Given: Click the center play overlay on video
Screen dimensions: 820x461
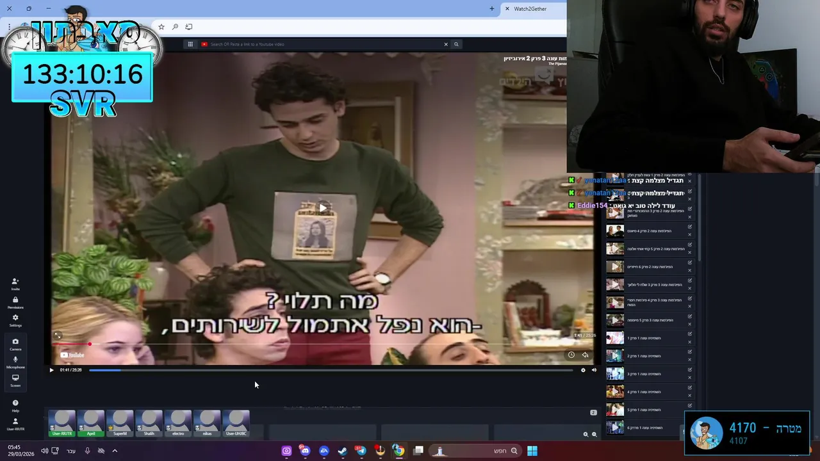Looking at the screenshot, I should (323, 207).
